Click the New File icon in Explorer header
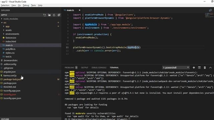214x120 pixels. tap(44, 15)
